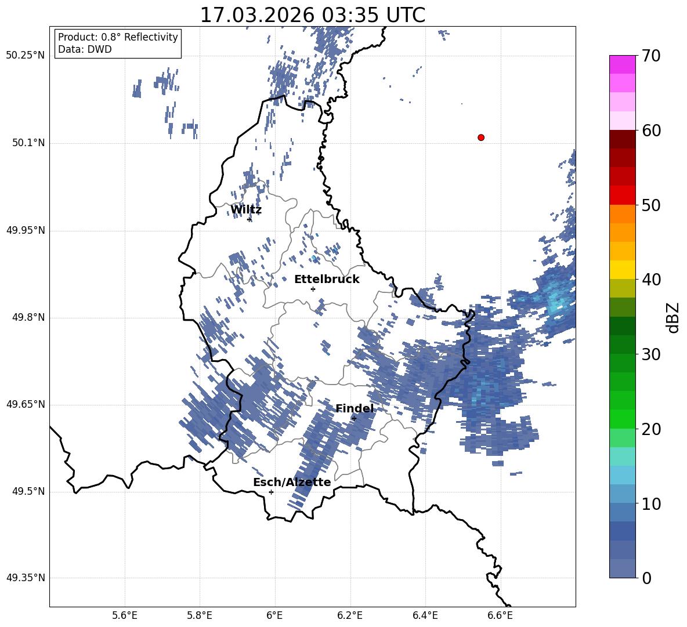Click the colorbar 30 tick label
This screenshot has width=687, height=627.
point(651,354)
